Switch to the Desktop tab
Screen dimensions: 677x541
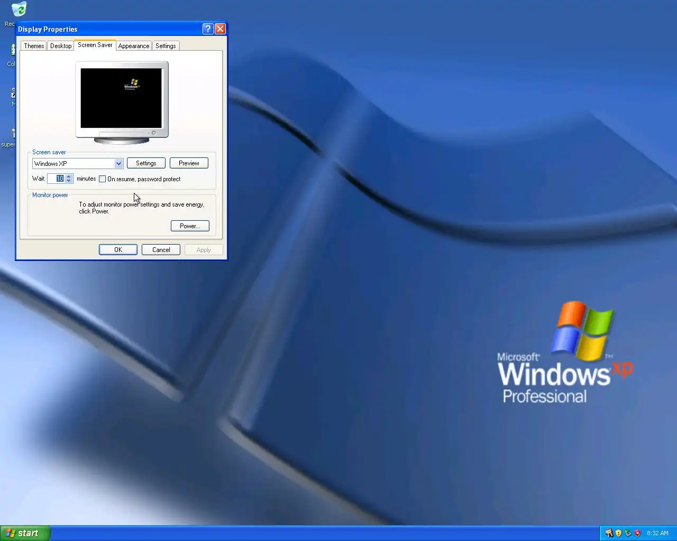61,46
